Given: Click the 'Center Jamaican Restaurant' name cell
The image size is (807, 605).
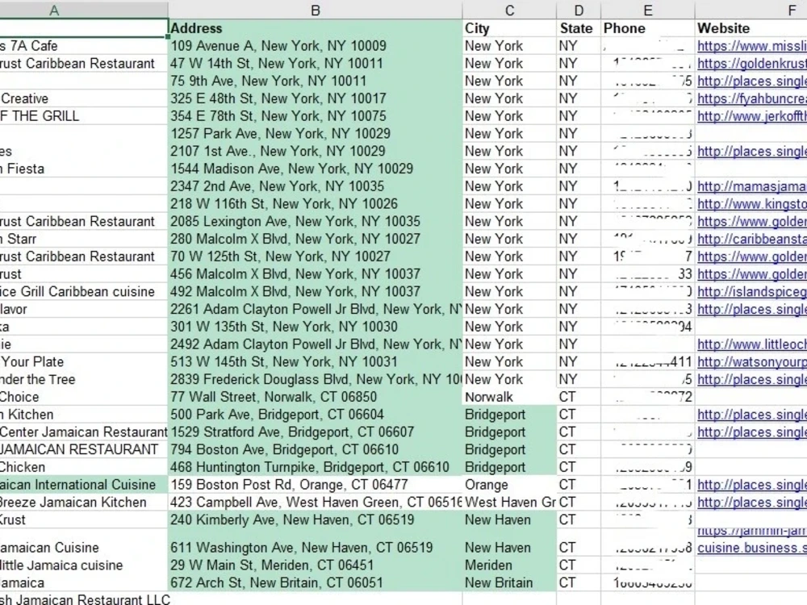Looking at the screenshot, I should (83, 432).
